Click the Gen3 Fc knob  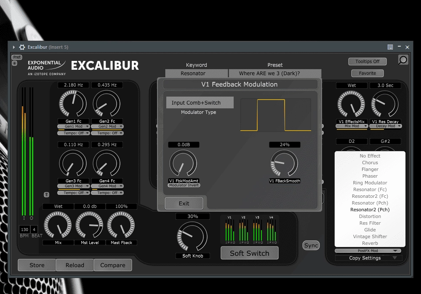pyautogui.click(x=73, y=163)
